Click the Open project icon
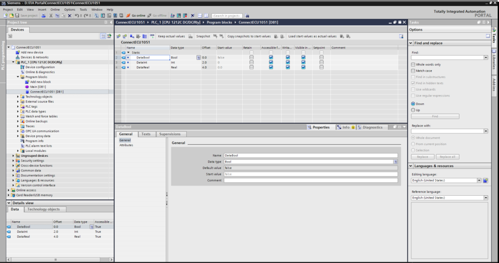Image resolution: width=499 pixels, height=263 pixels. click(x=12, y=16)
